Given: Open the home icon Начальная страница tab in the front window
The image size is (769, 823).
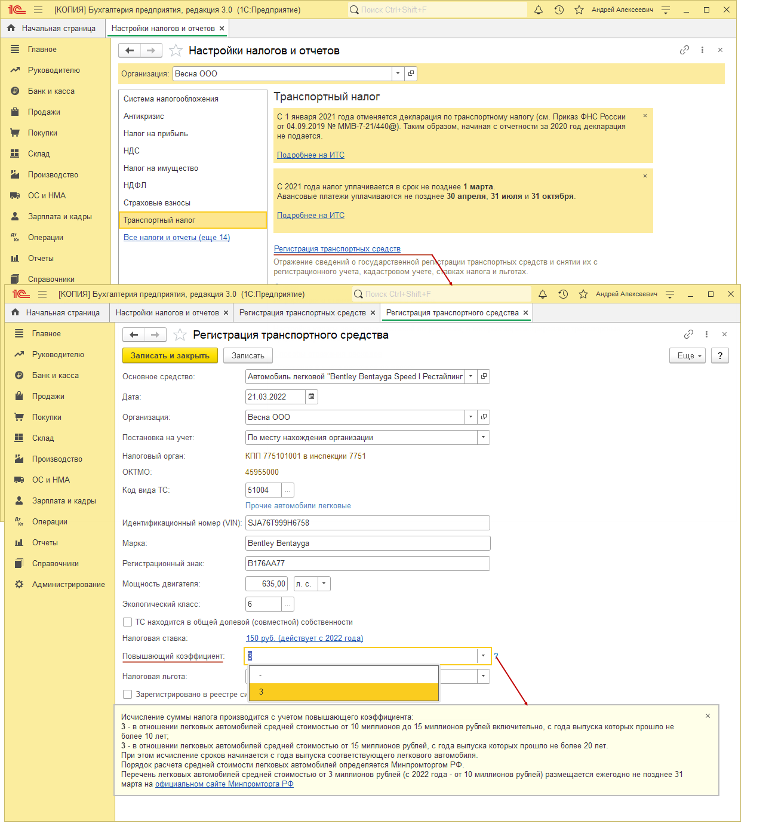Looking at the screenshot, I should 57,312.
